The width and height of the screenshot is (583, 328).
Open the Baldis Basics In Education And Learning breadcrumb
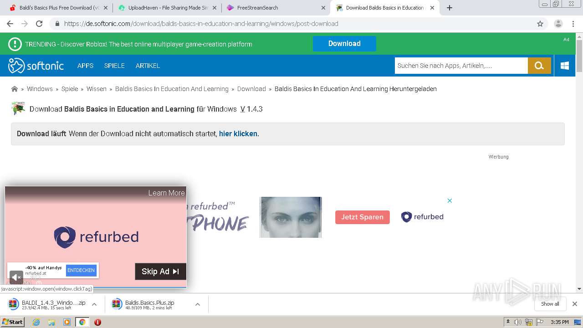pos(172,89)
